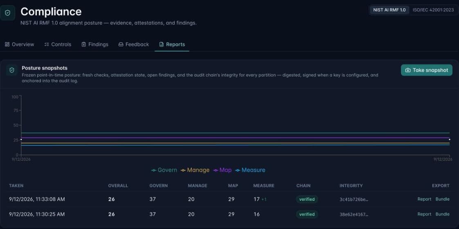
Task: Open the Controls tab
Action: [58, 45]
